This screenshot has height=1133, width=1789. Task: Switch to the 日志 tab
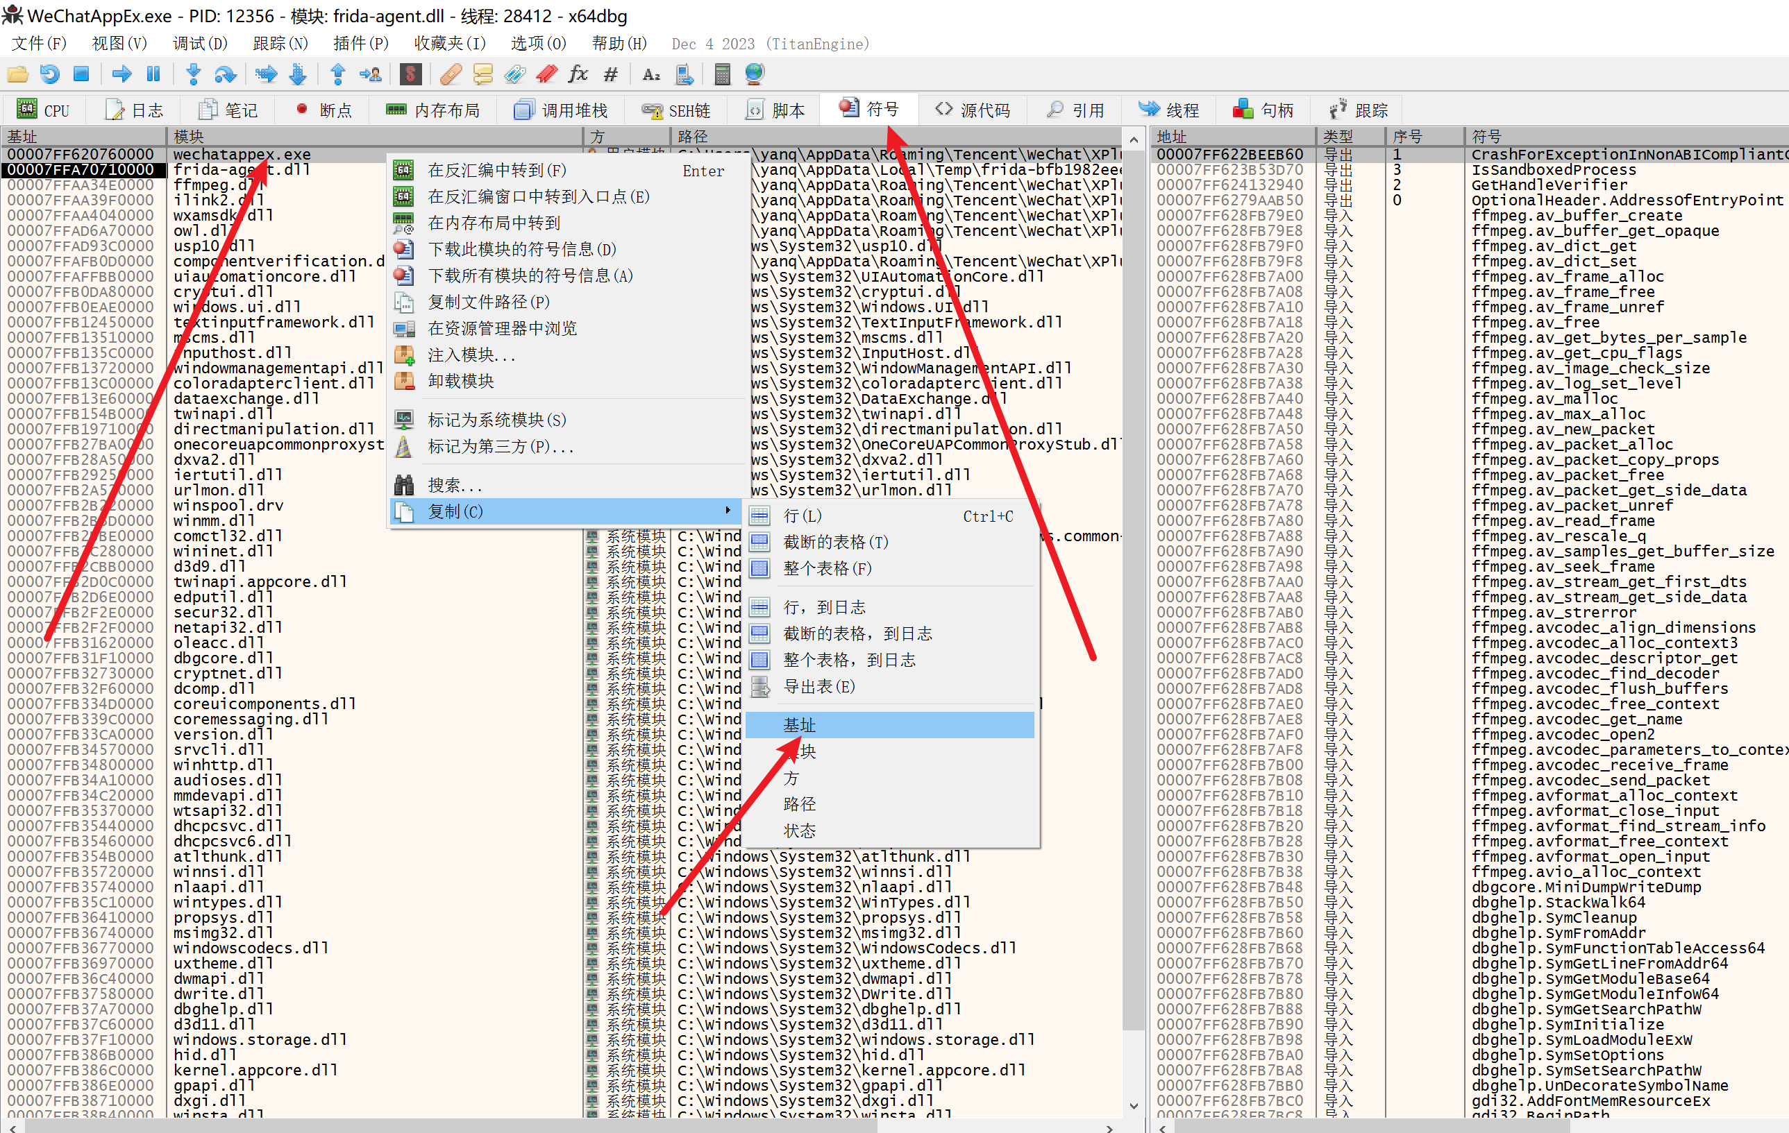coord(135,110)
